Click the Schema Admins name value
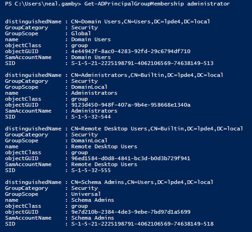This screenshot has height=232, width=252. coord(93,200)
